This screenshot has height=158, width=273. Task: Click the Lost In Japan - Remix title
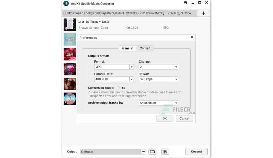pyautogui.click(x=94, y=22)
